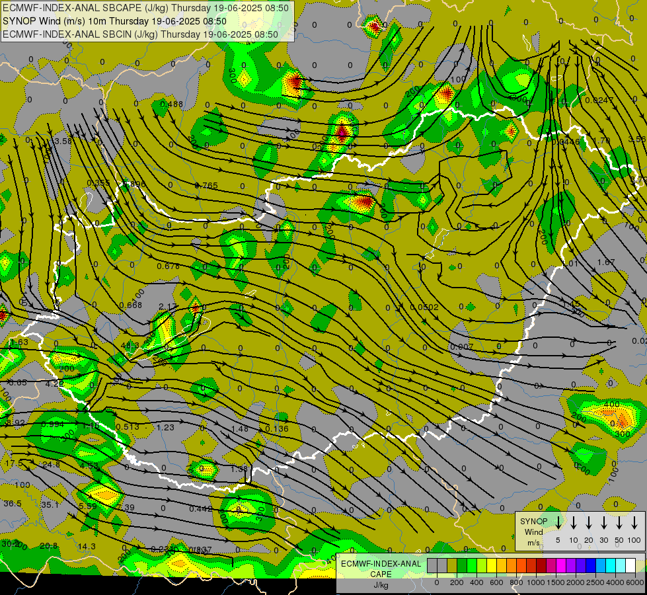Click the 1000 label in CAPE legend

click(536, 582)
